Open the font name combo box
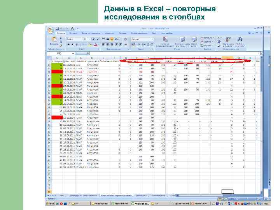 tap(75, 39)
